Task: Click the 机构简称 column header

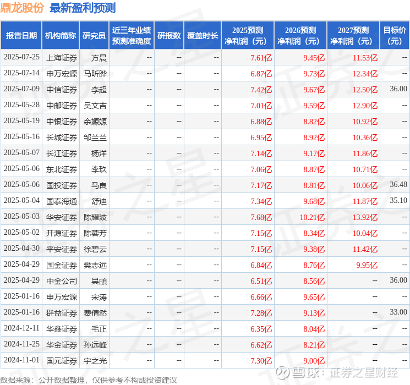Action: (x=61, y=36)
